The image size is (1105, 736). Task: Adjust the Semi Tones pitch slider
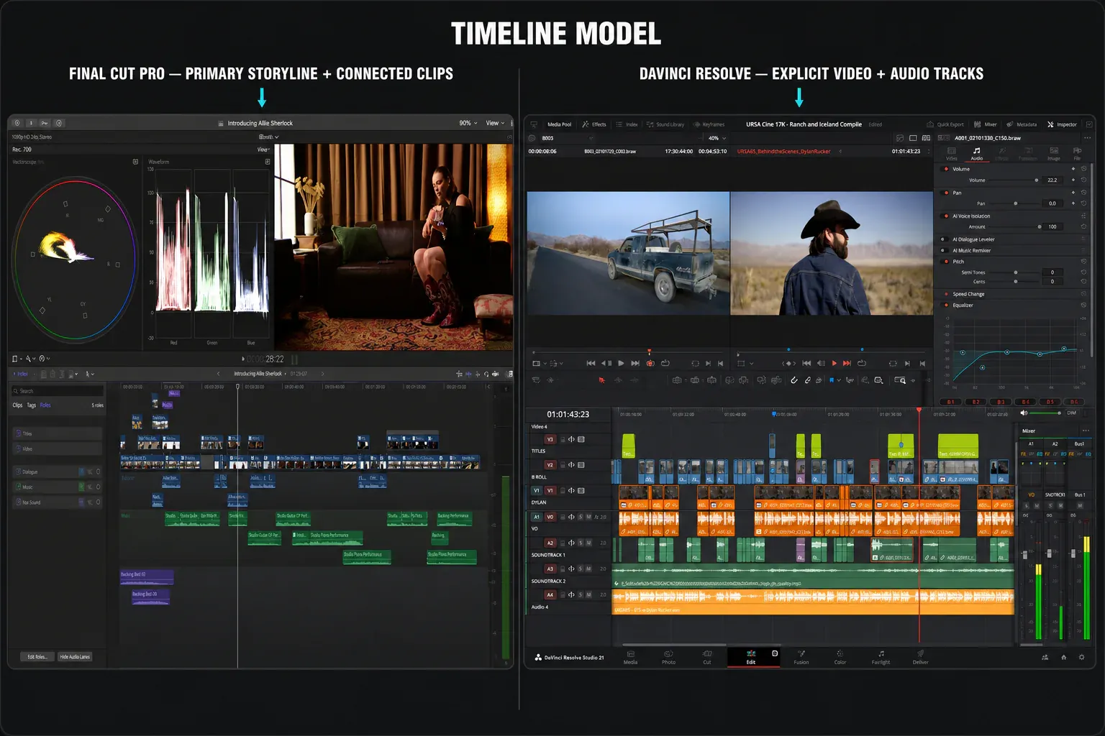coord(1014,272)
